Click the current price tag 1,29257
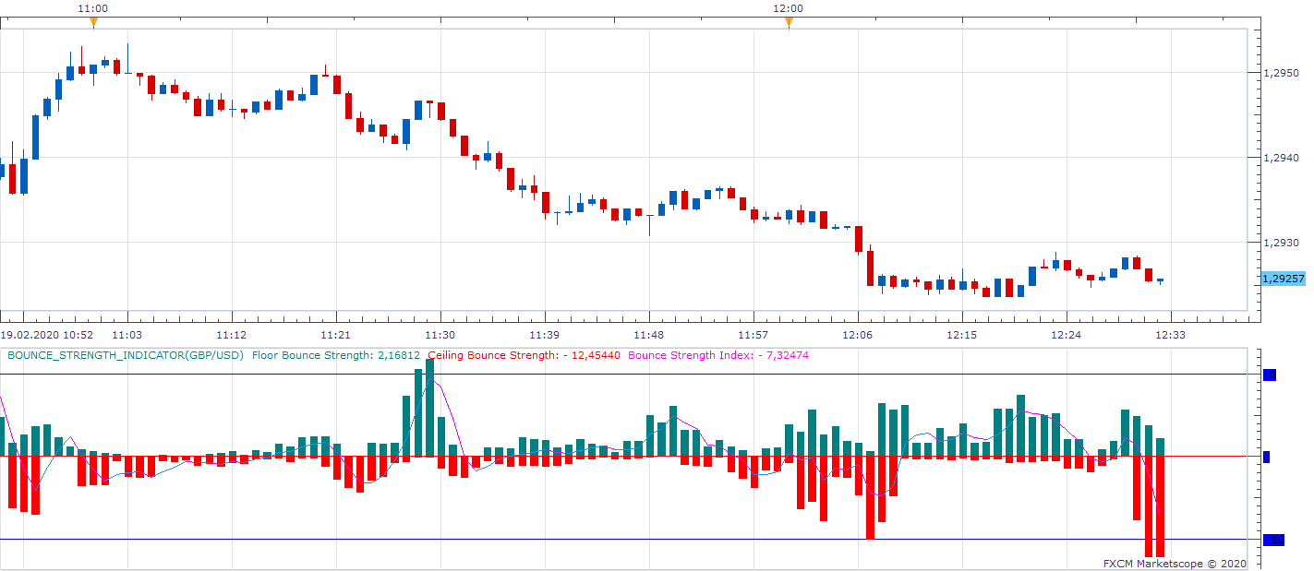1314x571 pixels. [1284, 279]
